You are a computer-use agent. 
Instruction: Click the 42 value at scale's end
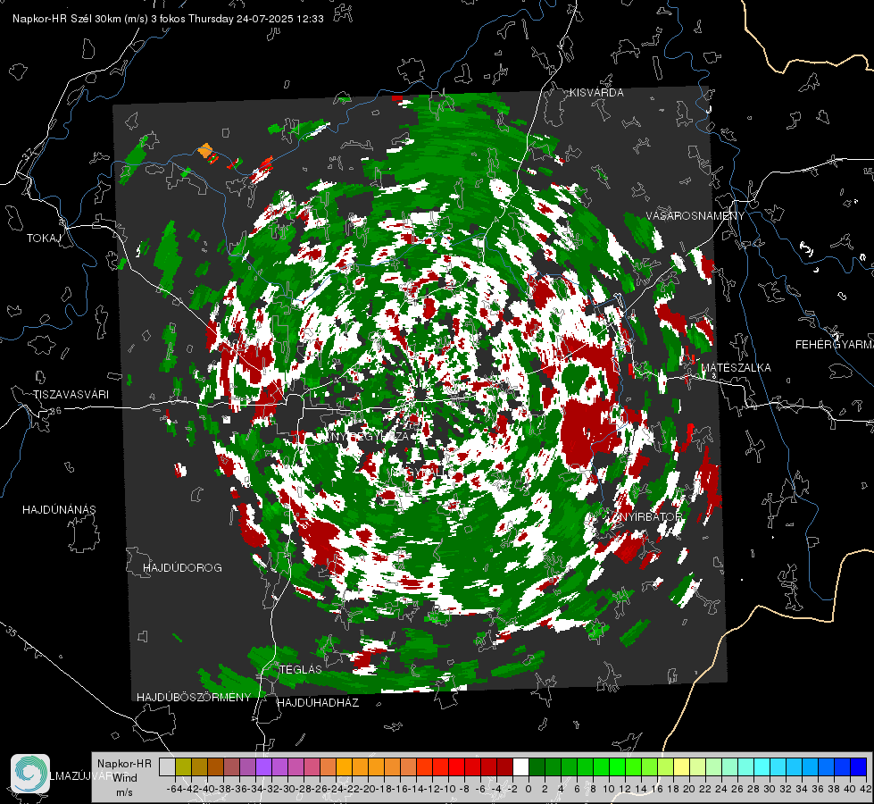click(865, 790)
